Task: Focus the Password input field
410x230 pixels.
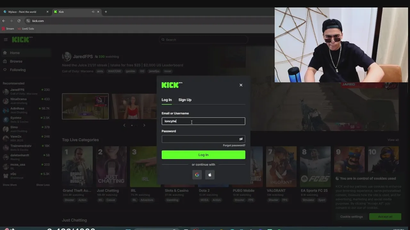Action: point(203,139)
